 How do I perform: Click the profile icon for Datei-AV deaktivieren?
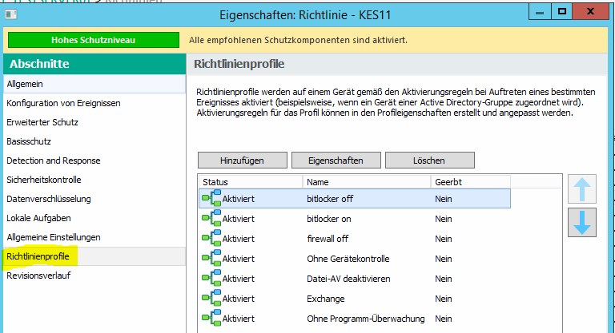click(x=211, y=278)
